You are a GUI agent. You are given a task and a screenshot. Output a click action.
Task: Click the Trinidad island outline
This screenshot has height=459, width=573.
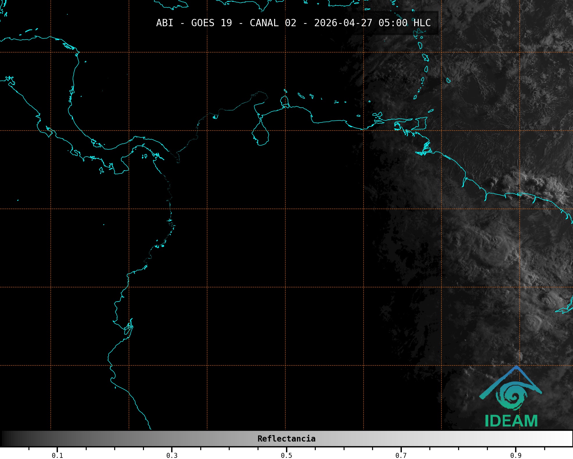tap(421, 123)
